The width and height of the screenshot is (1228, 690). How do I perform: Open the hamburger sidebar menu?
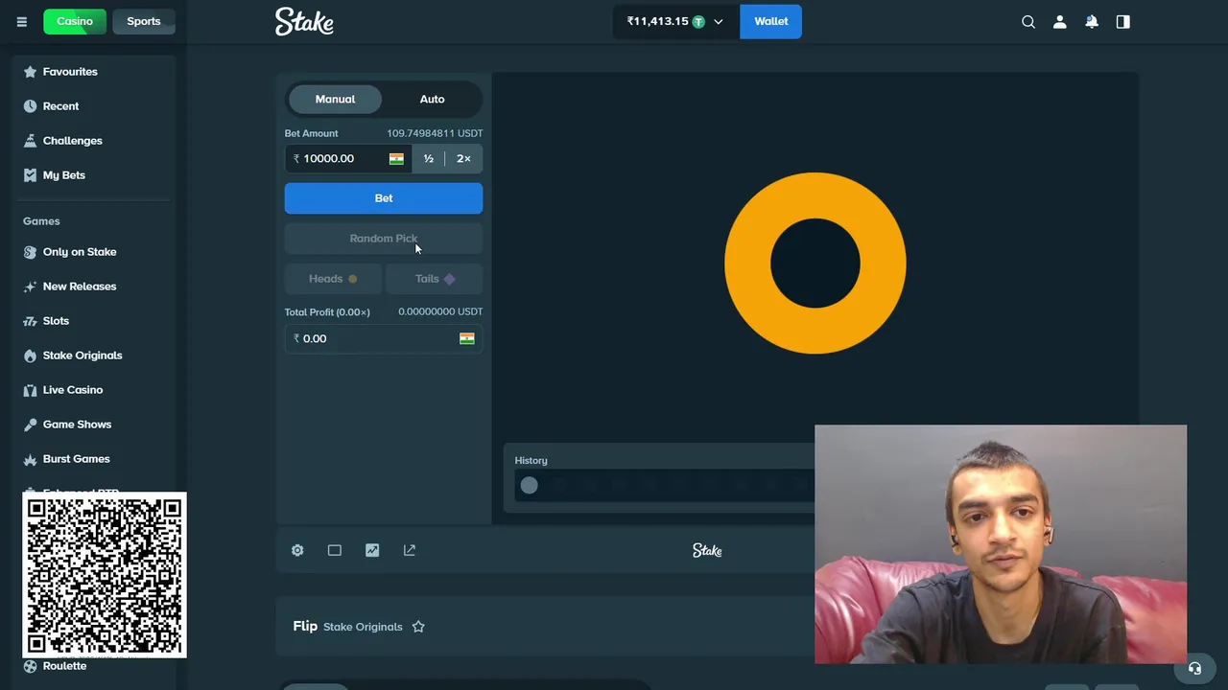(21, 21)
